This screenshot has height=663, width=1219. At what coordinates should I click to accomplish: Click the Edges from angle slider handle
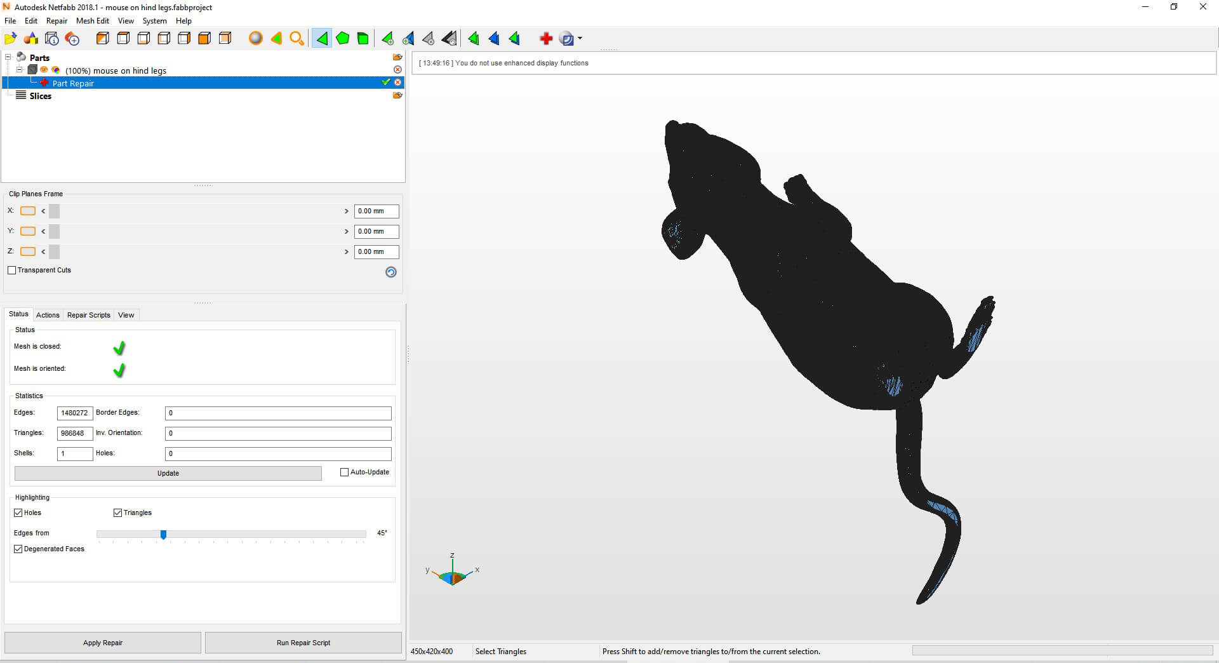[163, 535]
